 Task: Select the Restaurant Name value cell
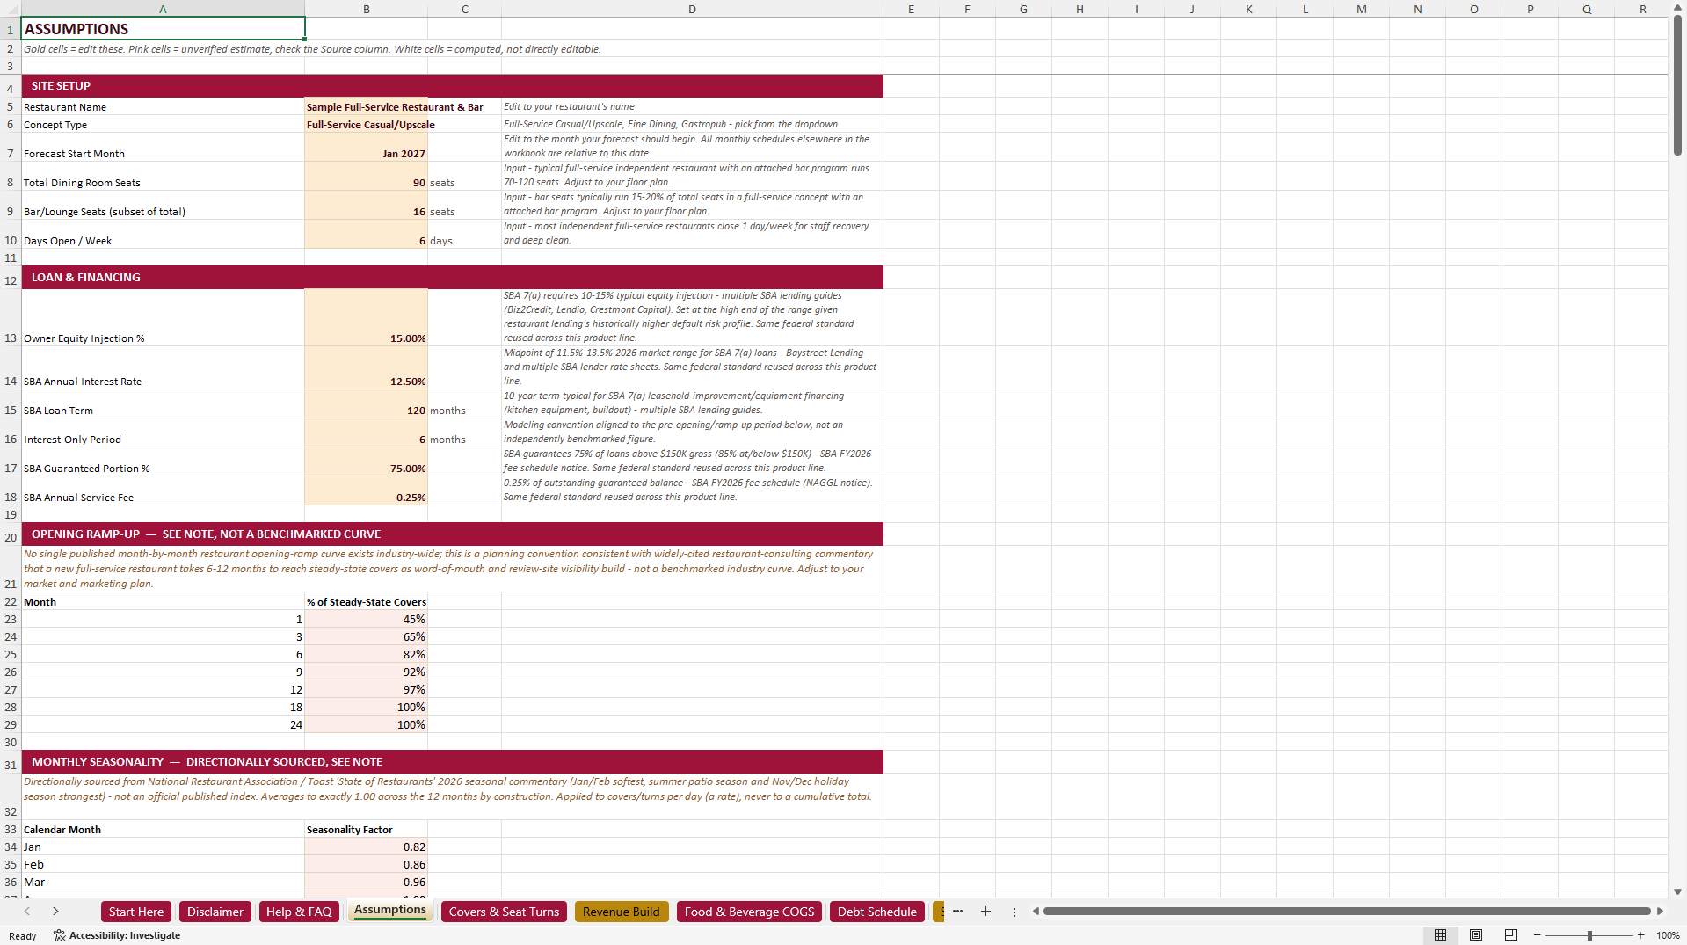tap(367, 106)
